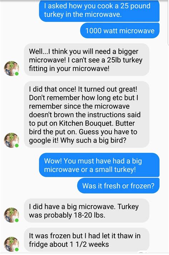Select the 'Wow! You must have had' bubble
Viewport: 169px width, 255px height.
pos(99,165)
